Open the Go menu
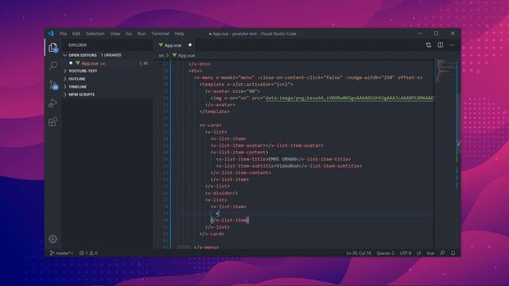This screenshot has width=509, height=286. click(x=129, y=33)
